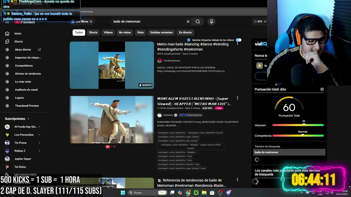This screenshot has width=351, height=197.
Task: Open Inspector de etiquetas vidIQ icon
Action: coord(7,58)
